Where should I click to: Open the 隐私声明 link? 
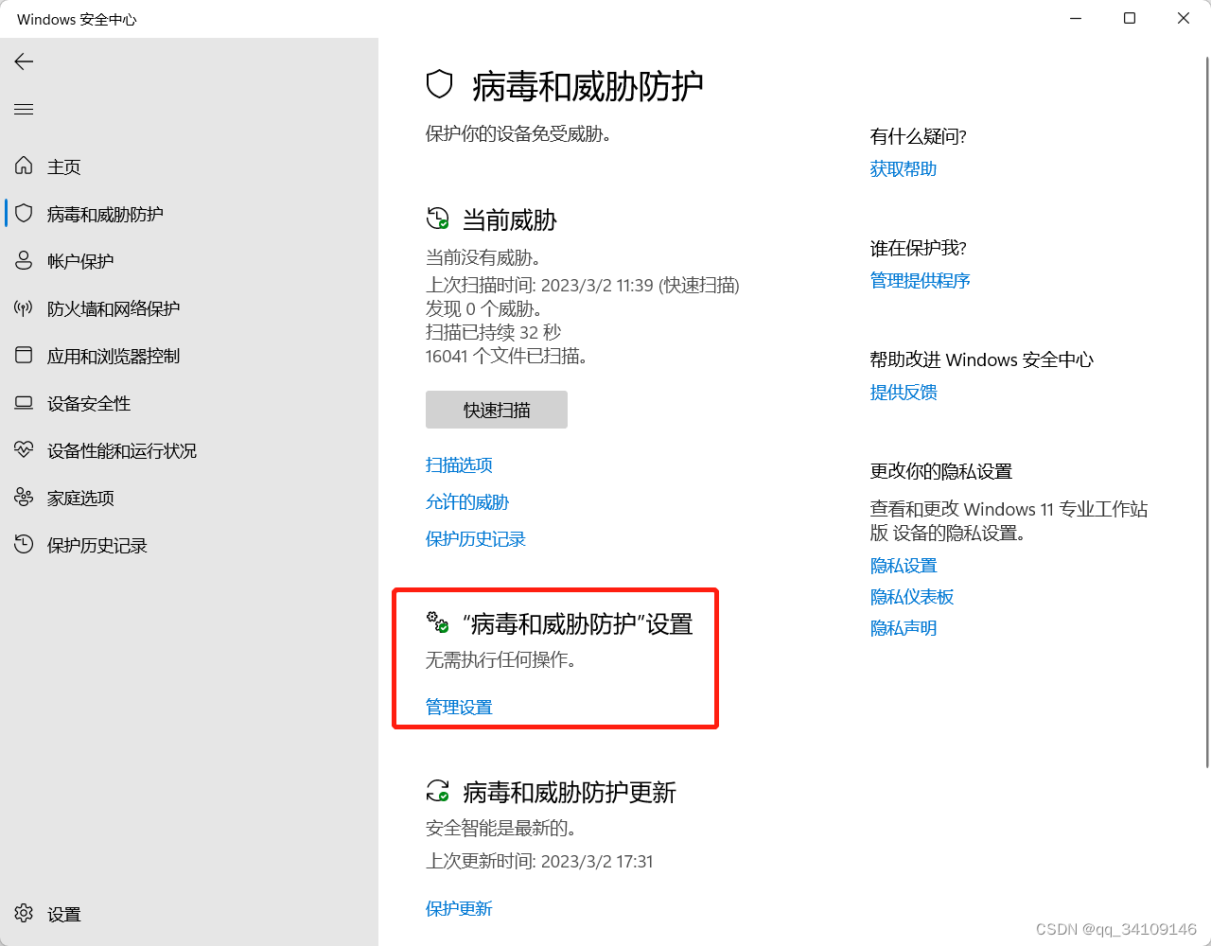pos(904,627)
